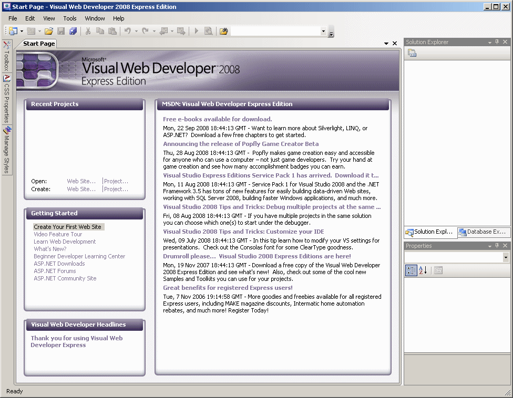Click Create Project link
This screenshot has height=398, width=513.
click(x=116, y=189)
